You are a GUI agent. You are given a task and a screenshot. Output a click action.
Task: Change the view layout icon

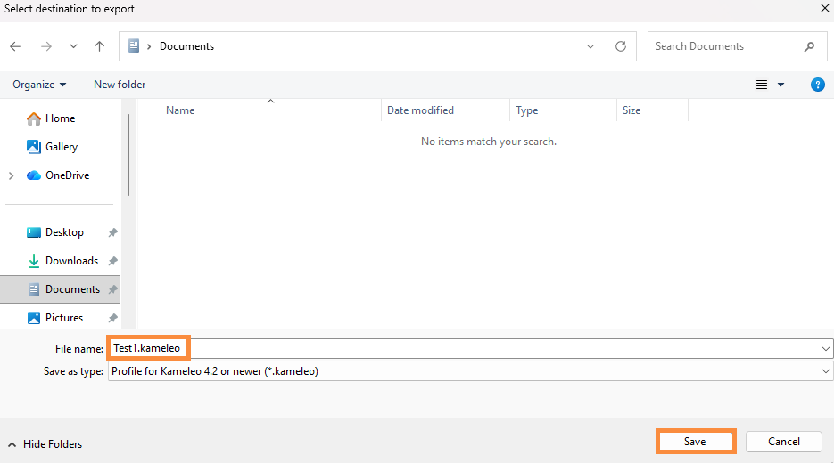pyautogui.click(x=762, y=85)
